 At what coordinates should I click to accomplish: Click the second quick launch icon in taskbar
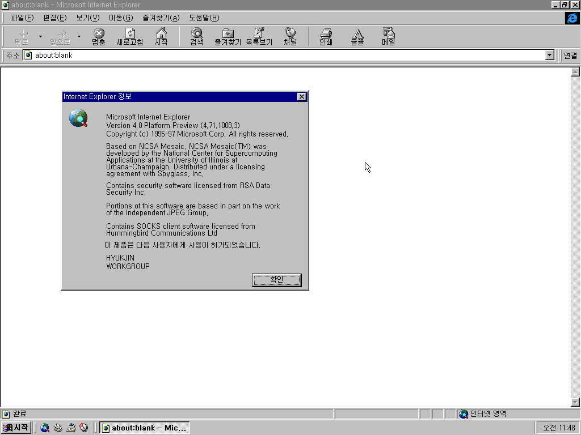click(x=58, y=428)
